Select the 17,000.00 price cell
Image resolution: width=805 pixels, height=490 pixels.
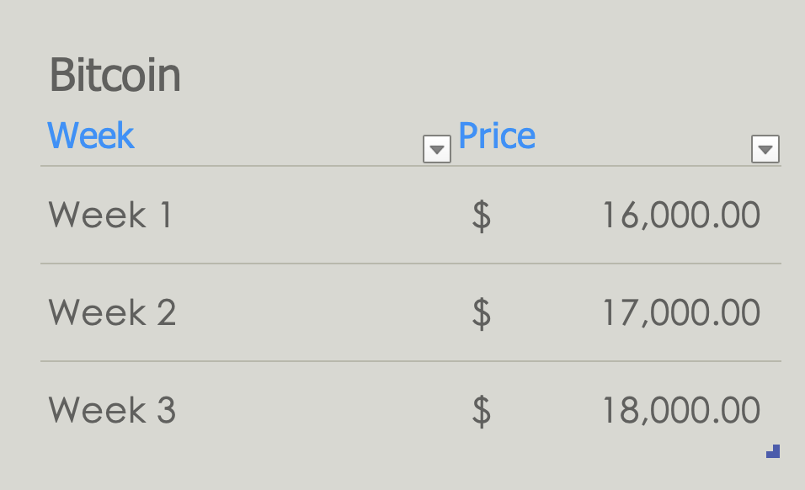click(x=682, y=312)
